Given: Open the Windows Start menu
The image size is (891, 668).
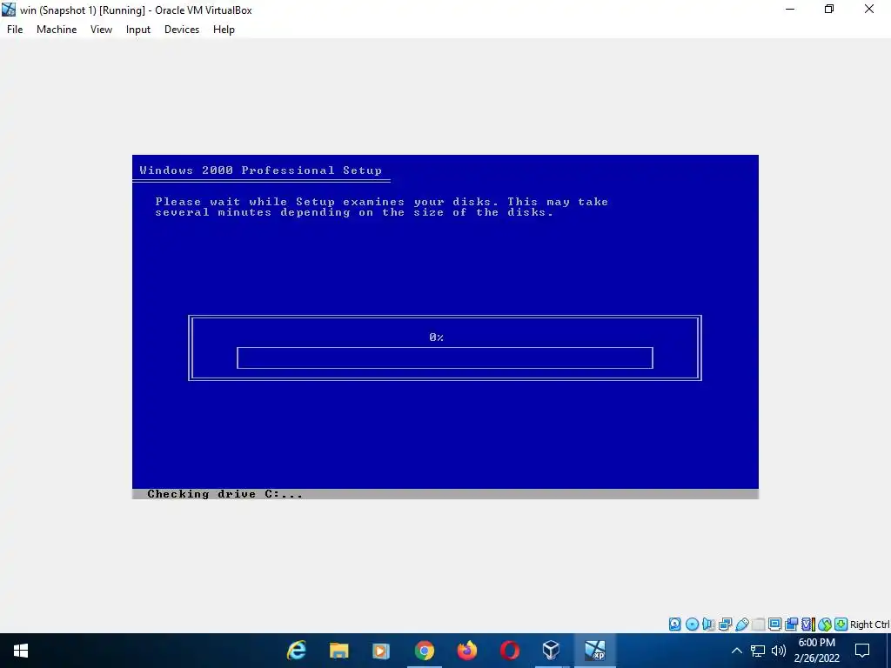Looking at the screenshot, I should (x=21, y=651).
